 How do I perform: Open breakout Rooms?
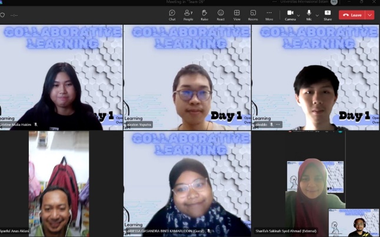(253, 15)
